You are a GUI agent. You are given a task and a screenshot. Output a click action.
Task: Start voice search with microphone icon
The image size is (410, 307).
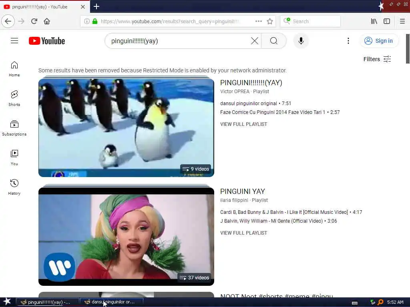(x=301, y=41)
